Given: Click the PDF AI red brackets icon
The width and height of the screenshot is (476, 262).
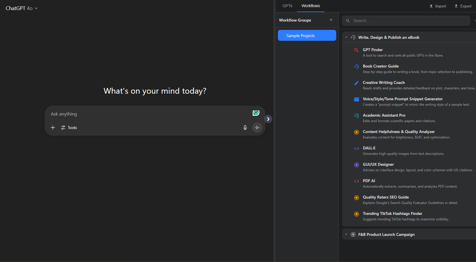Looking at the screenshot, I should pyautogui.click(x=357, y=181).
